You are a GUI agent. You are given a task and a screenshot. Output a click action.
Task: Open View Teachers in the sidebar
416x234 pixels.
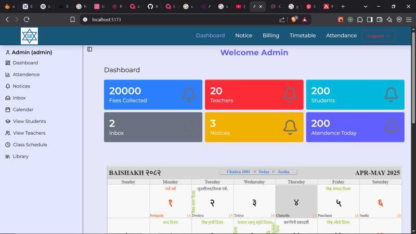(25, 133)
